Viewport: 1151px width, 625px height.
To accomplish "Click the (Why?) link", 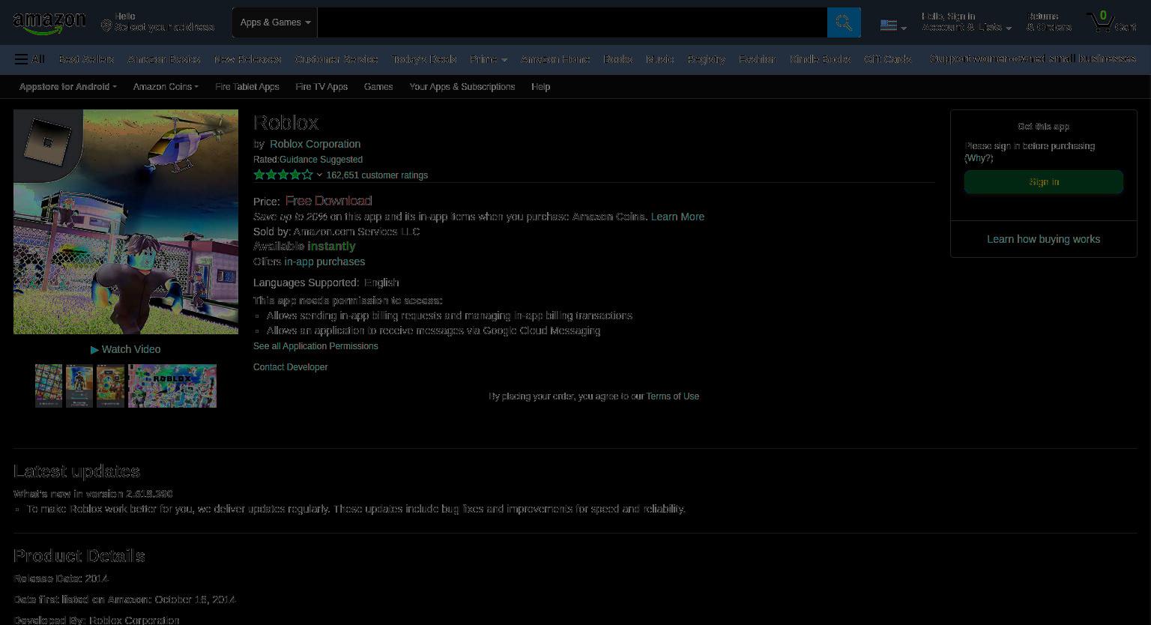I will [979, 158].
